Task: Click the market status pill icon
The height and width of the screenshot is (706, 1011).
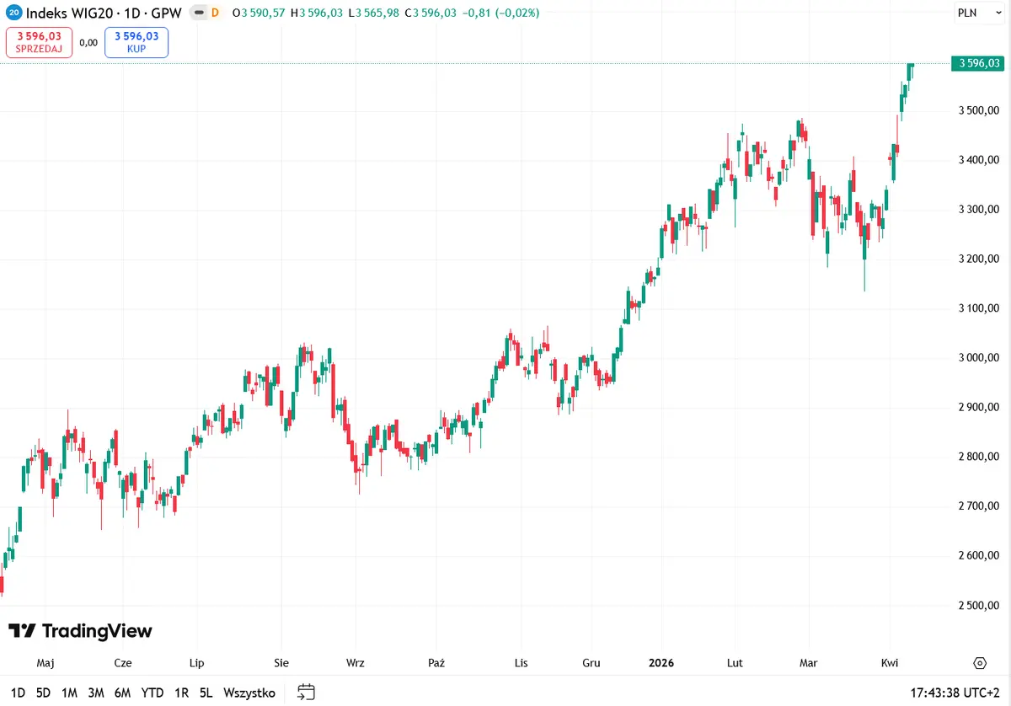Action: pyautogui.click(x=197, y=13)
